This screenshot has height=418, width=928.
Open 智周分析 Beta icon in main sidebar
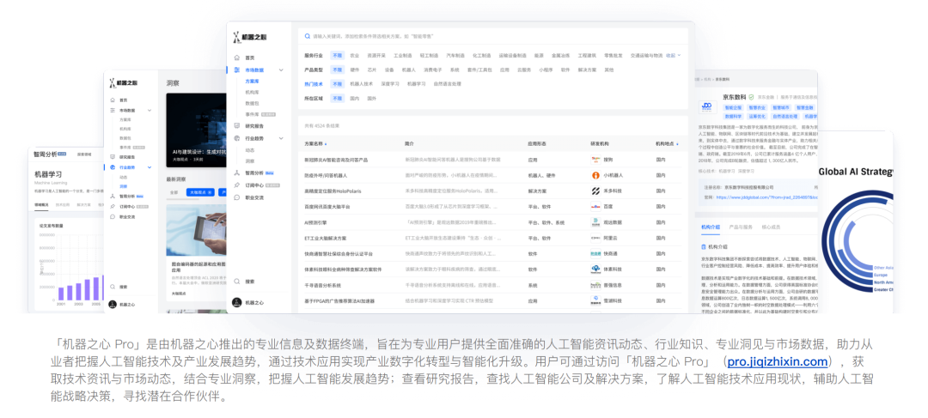[x=237, y=173]
